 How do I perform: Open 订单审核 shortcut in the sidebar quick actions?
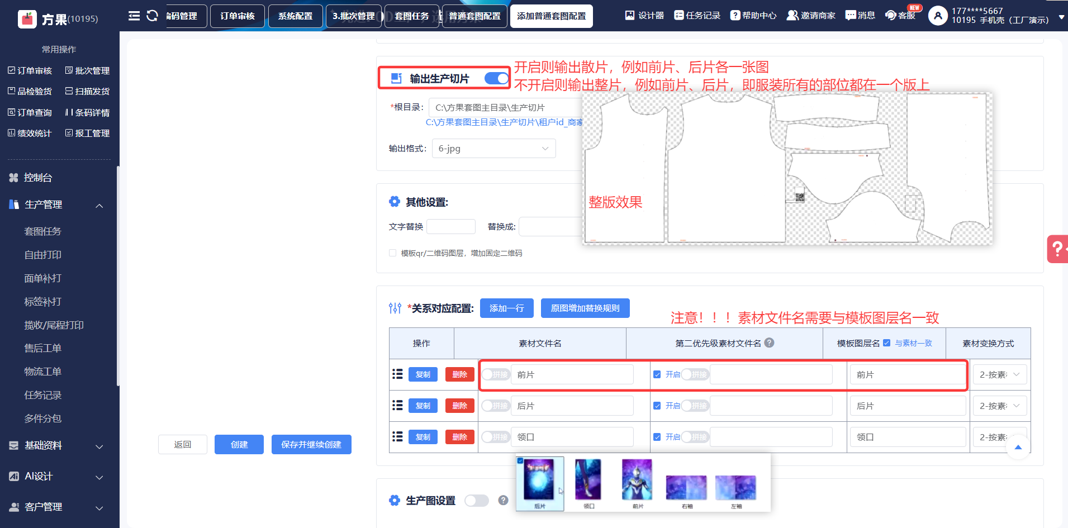tap(30, 71)
